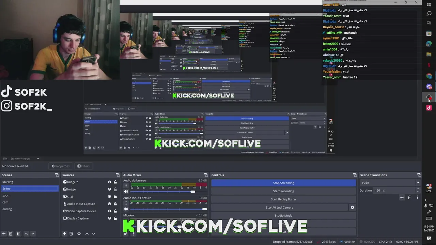
Task: Remove scene transition with trash icon
Action: 410,197
